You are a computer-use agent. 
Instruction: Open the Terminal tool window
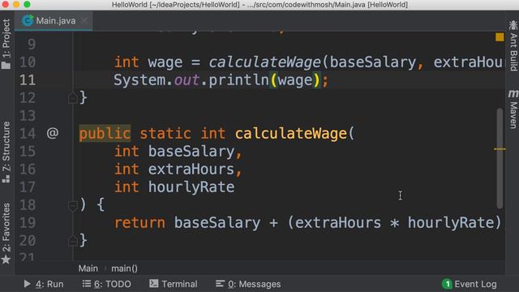[173, 284]
